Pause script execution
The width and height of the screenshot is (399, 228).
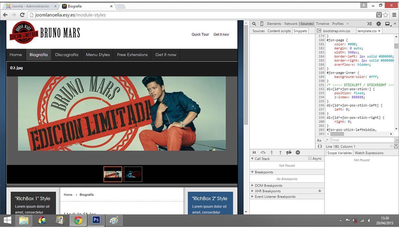click(254, 152)
